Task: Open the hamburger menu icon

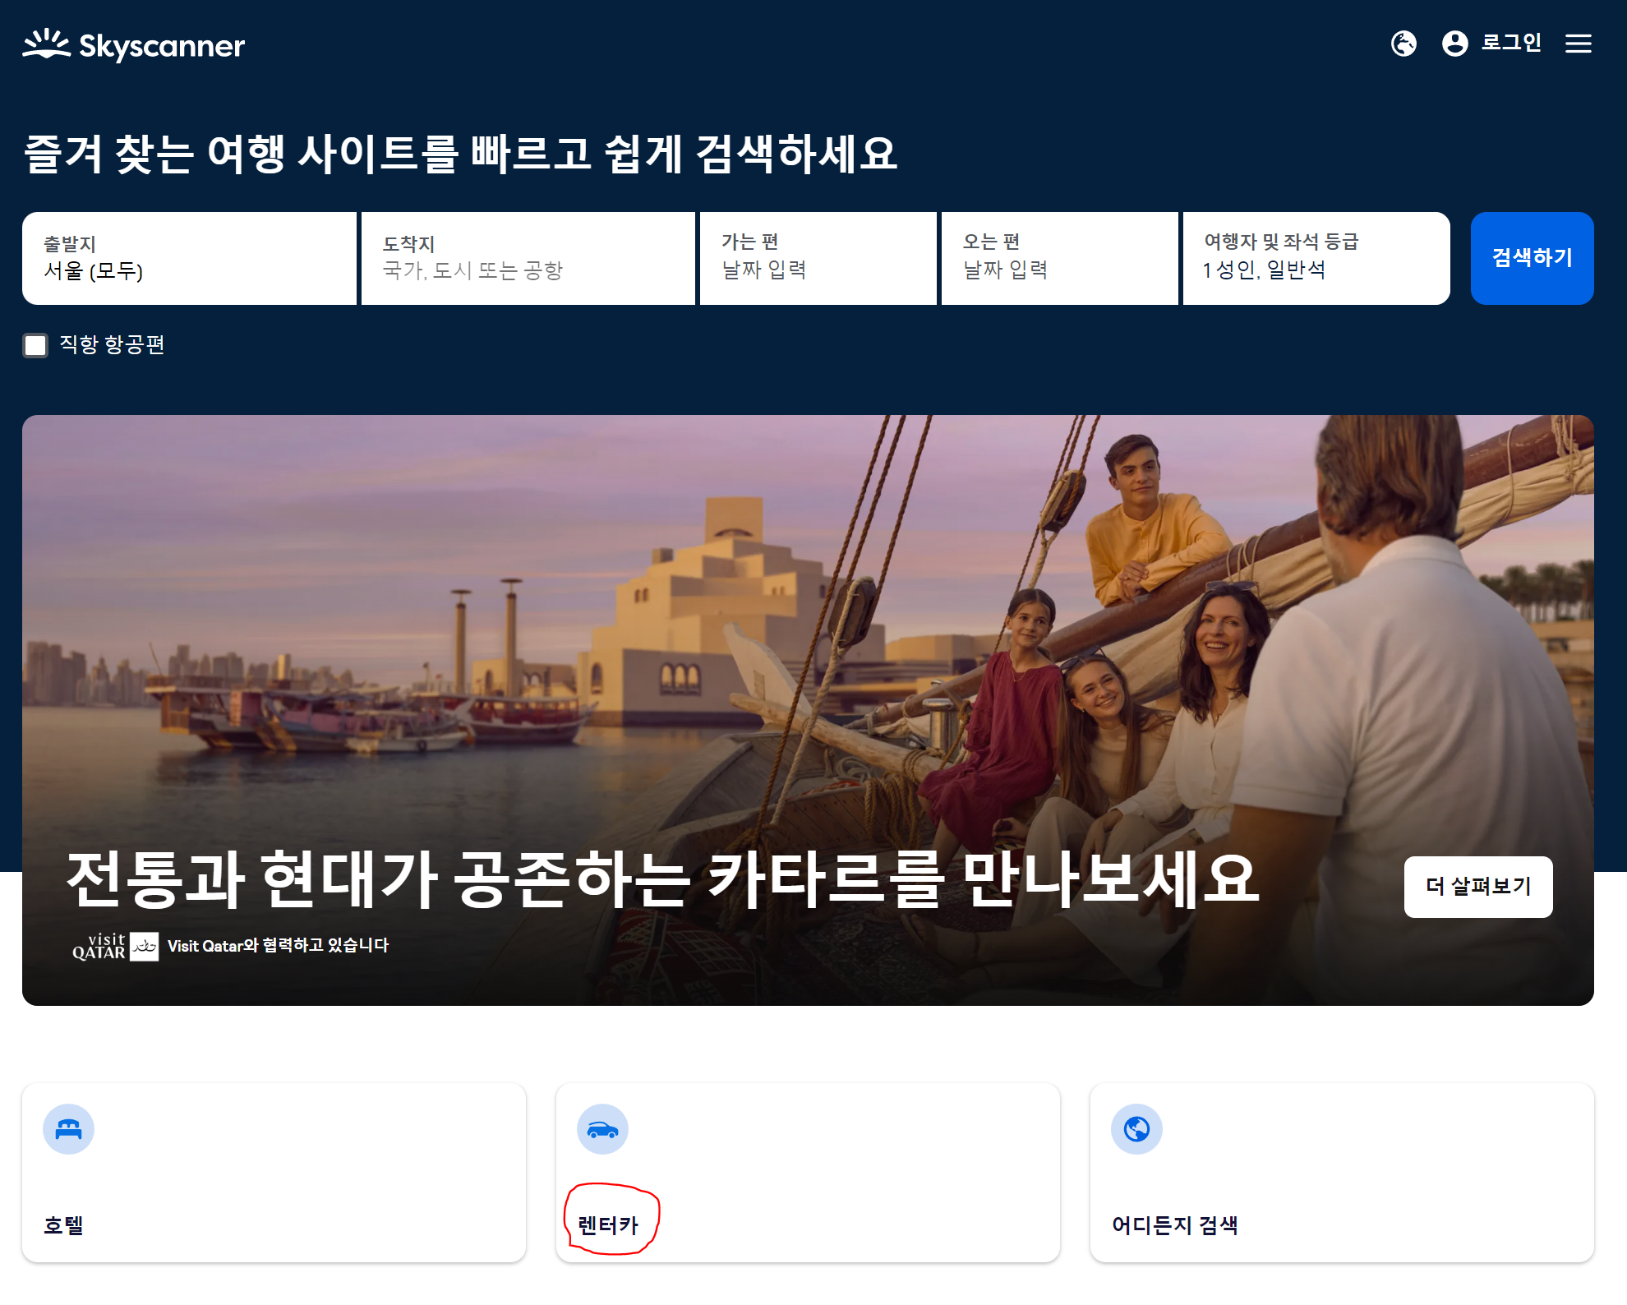Action: point(1578,44)
